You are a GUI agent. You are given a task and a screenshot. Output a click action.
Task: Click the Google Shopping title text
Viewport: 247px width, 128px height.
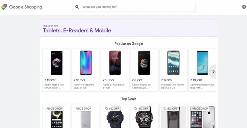pyautogui.click(x=26, y=7)
